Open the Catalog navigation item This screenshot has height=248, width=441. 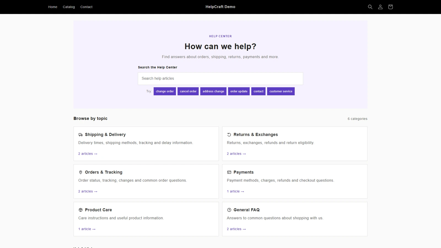click(x=69, y=7)
